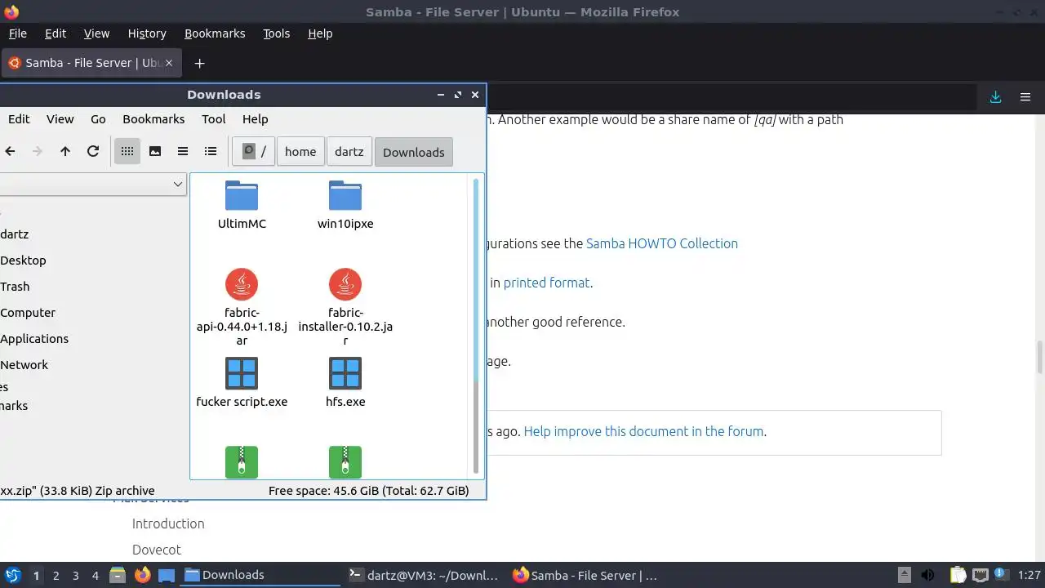Click Dovecot in the page navigation
The height and width of the screenshot is (588, 1045).
(157, 550)
